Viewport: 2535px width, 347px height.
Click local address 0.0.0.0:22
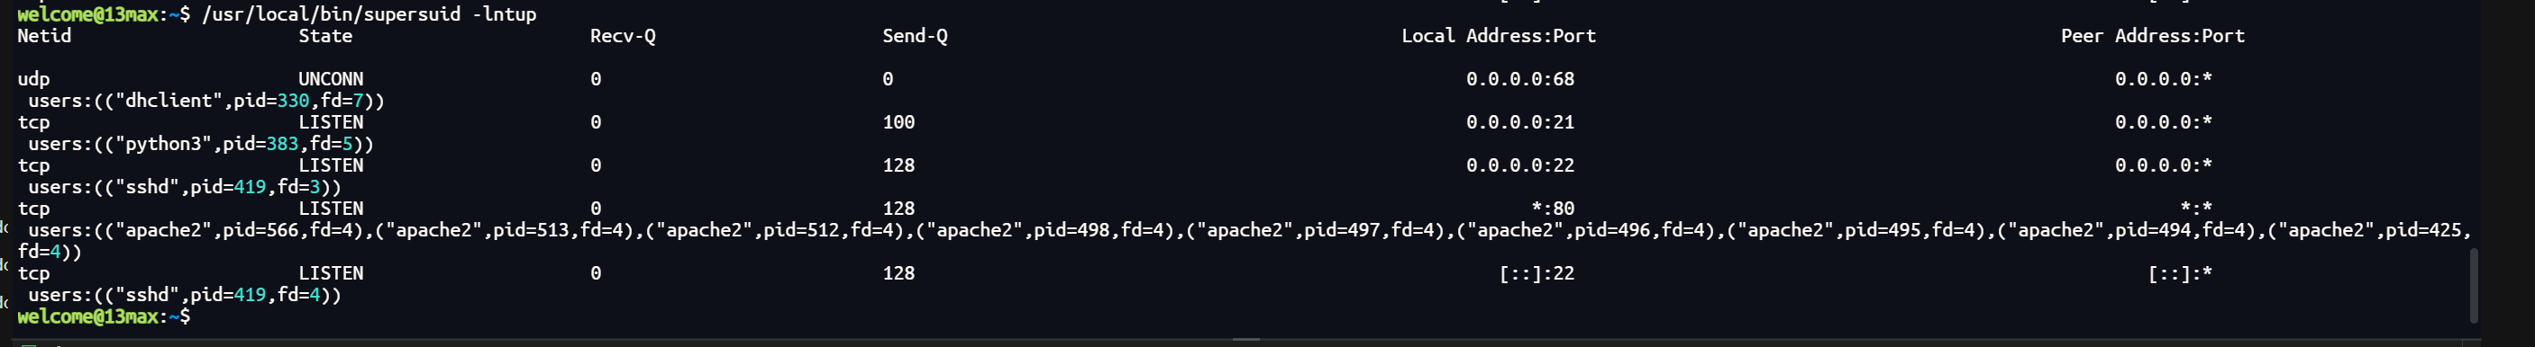click(x=1520, y=165)
